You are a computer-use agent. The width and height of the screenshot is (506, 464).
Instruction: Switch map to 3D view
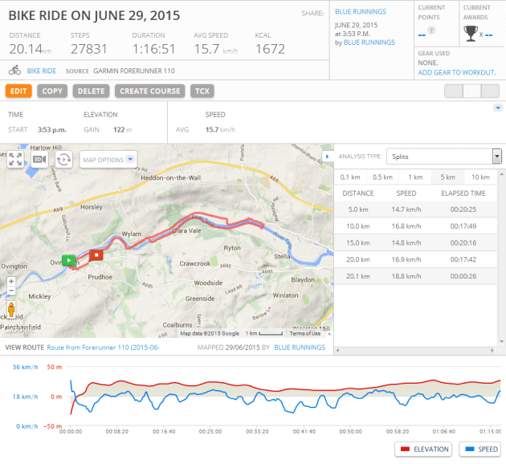click(x=40, y=159)
